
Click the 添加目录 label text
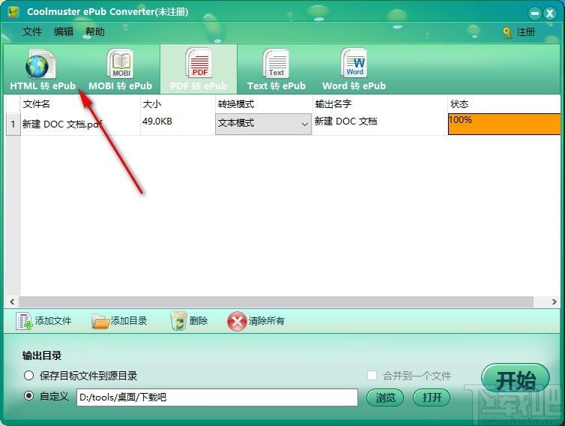tap(129, 321)
